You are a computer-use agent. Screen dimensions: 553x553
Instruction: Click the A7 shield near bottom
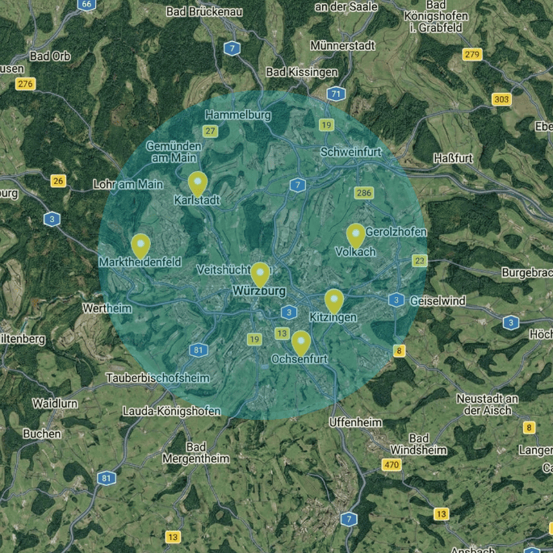tap(349, 519)
